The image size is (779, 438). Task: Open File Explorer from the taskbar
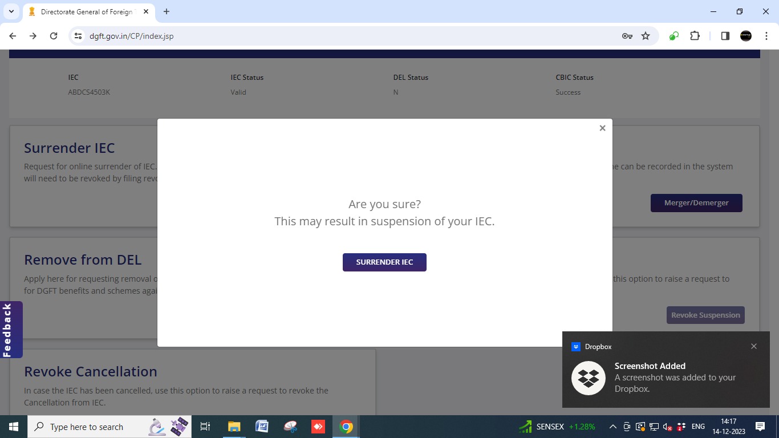click(234, 427)
